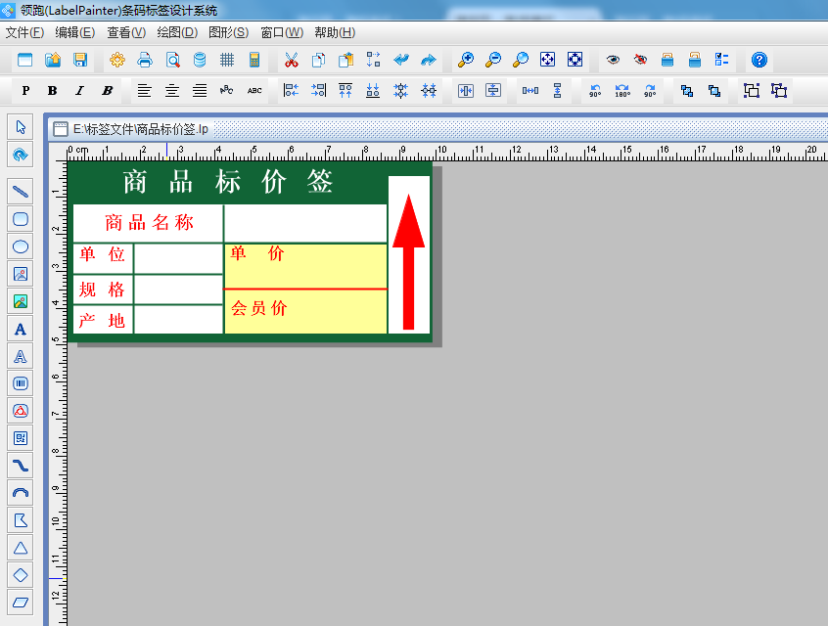The height and width of the screenshot is (626, 828).
Task: Click the Print icon in toolbar
Action: pyautogui.click(x=145, y=60)
